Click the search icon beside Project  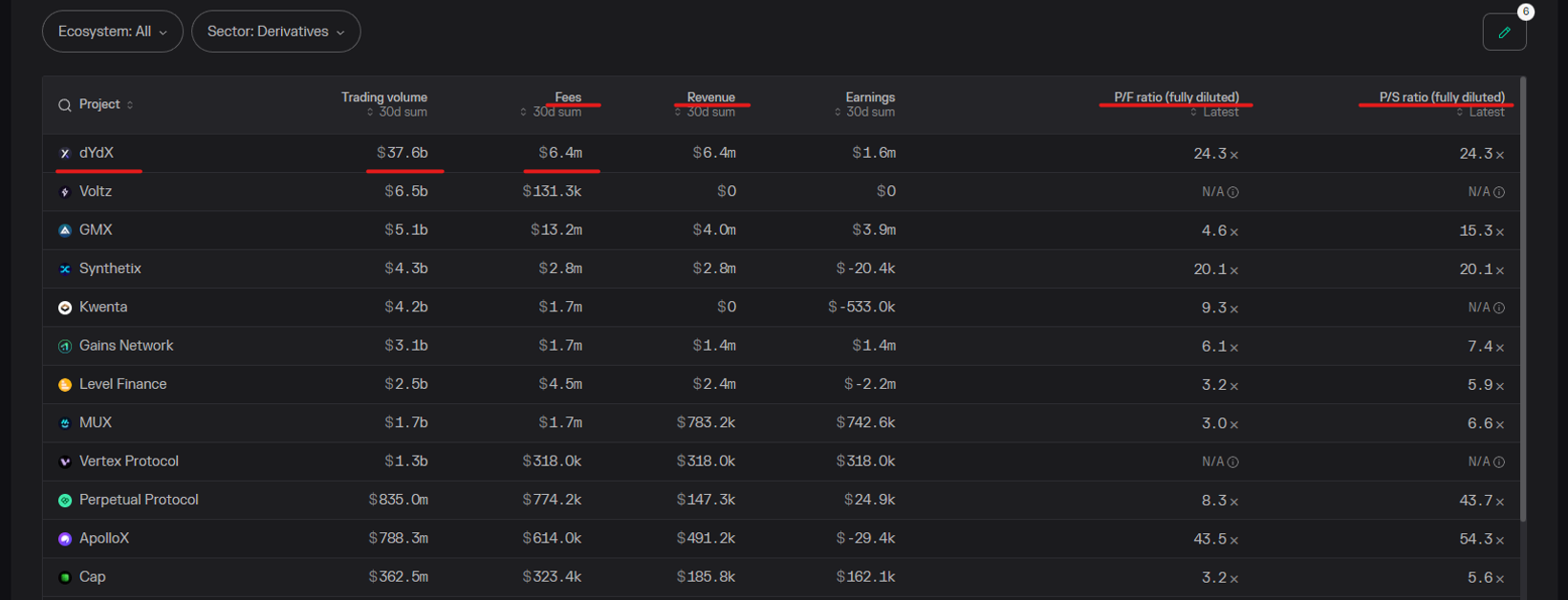click(x=65, y=105)
